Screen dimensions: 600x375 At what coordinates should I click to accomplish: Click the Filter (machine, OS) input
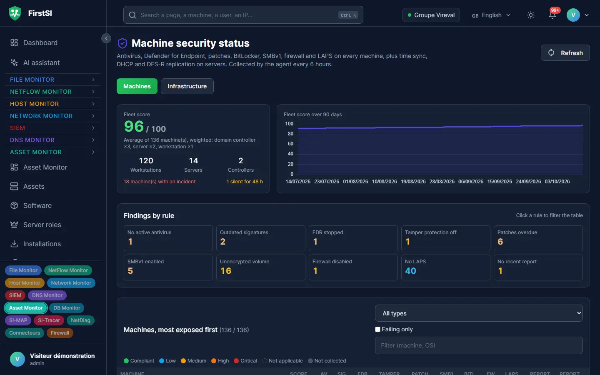pyautogui.click(x=479, y=345)
